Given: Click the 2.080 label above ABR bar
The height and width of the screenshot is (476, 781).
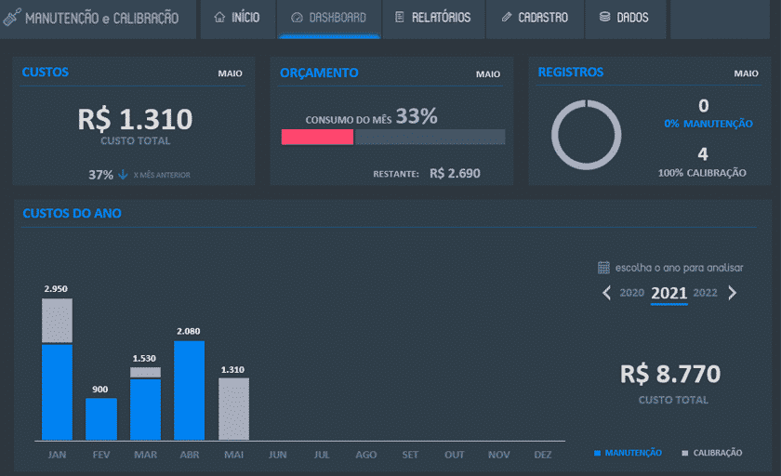Looking at the screenshot, I should 188,331.
